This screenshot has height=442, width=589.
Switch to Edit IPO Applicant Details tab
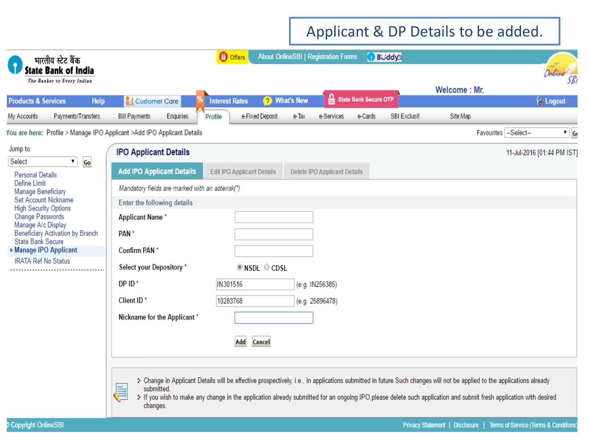[243, 172]
